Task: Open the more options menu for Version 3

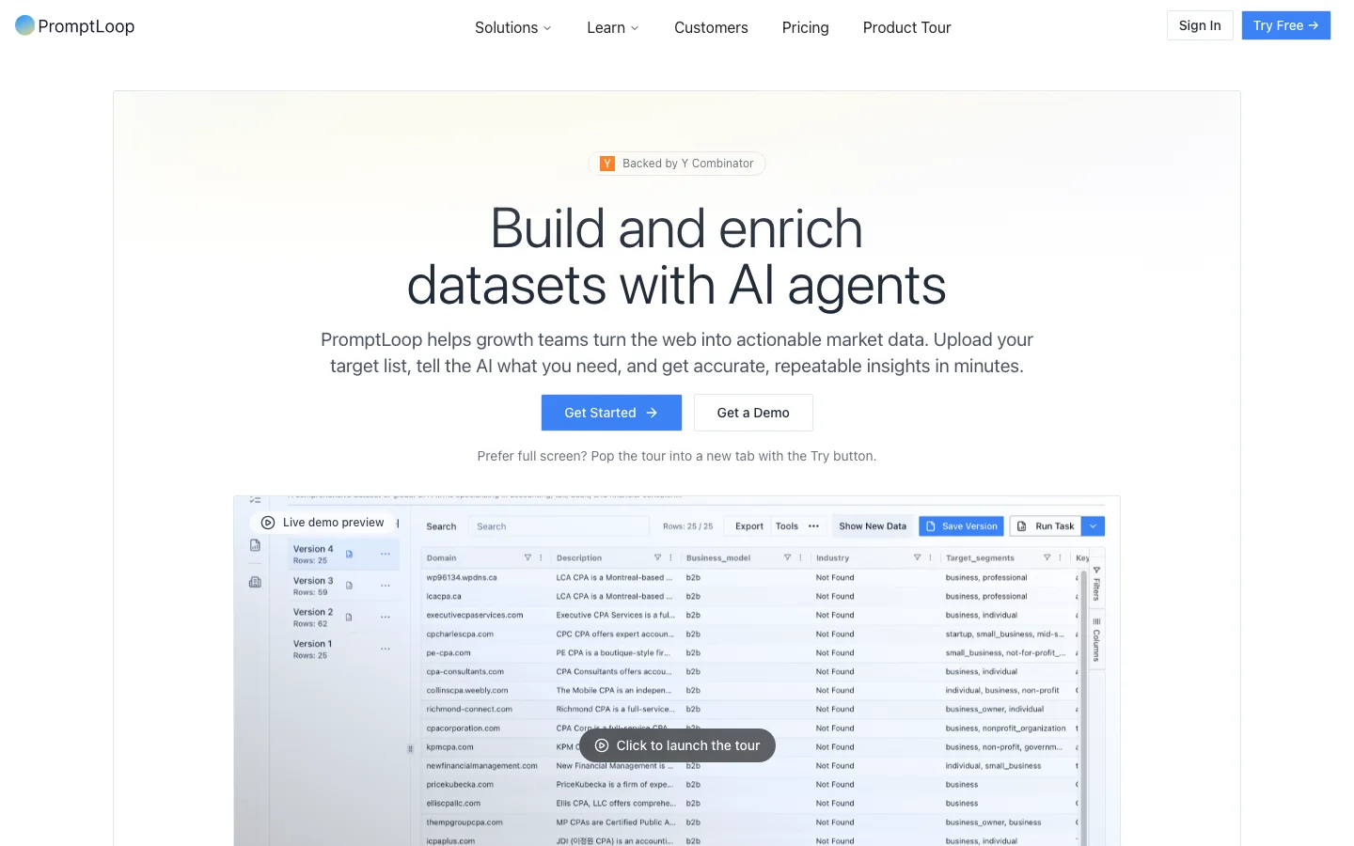Action: click(386, 586)
